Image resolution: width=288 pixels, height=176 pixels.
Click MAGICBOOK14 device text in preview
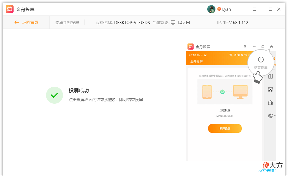pos(225,116)
